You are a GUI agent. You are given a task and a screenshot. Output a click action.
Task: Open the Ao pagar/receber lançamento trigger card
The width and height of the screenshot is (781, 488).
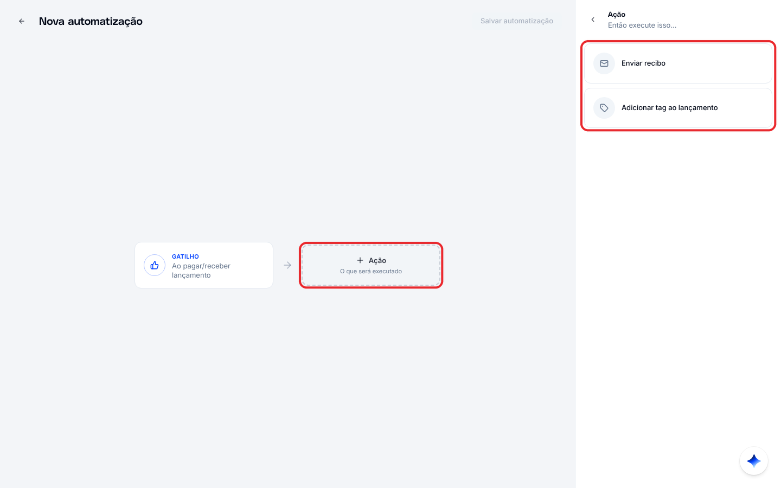[204, 265]
